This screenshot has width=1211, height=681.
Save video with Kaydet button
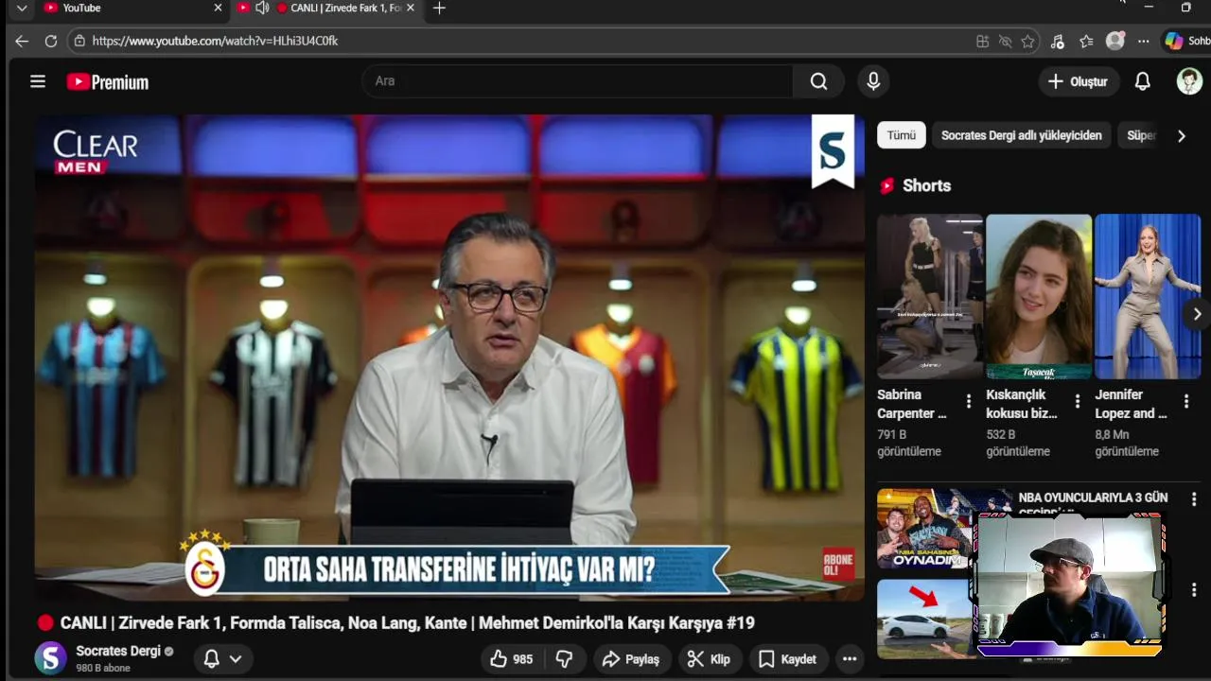(x=788, y=659)
